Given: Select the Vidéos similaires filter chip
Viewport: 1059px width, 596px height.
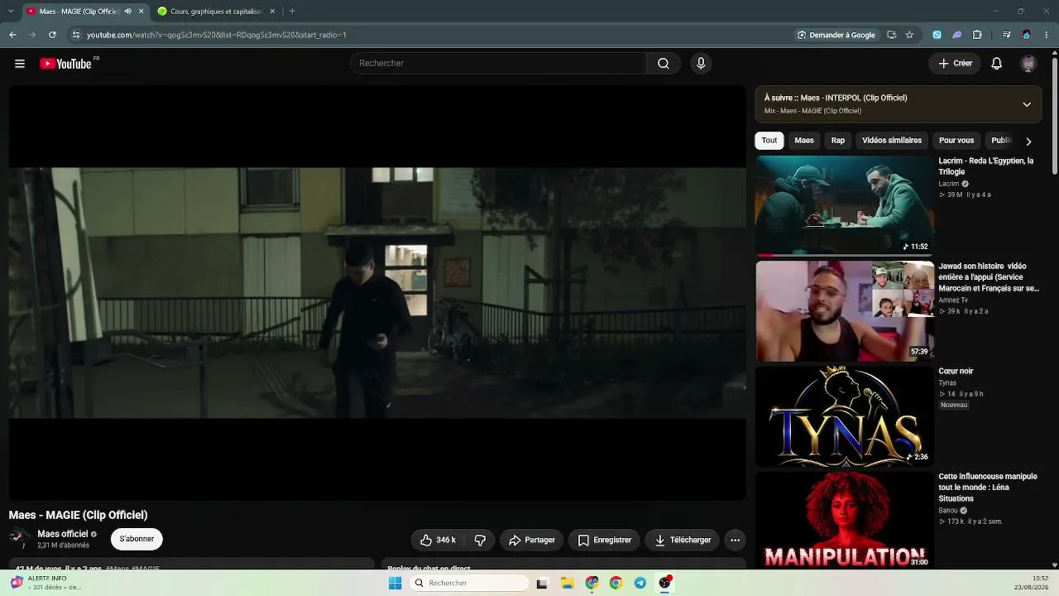Looking at the screenshot, I should click(892, 141).
